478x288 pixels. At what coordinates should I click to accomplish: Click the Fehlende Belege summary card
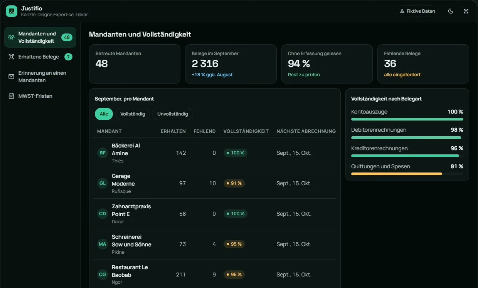point(423,64)
